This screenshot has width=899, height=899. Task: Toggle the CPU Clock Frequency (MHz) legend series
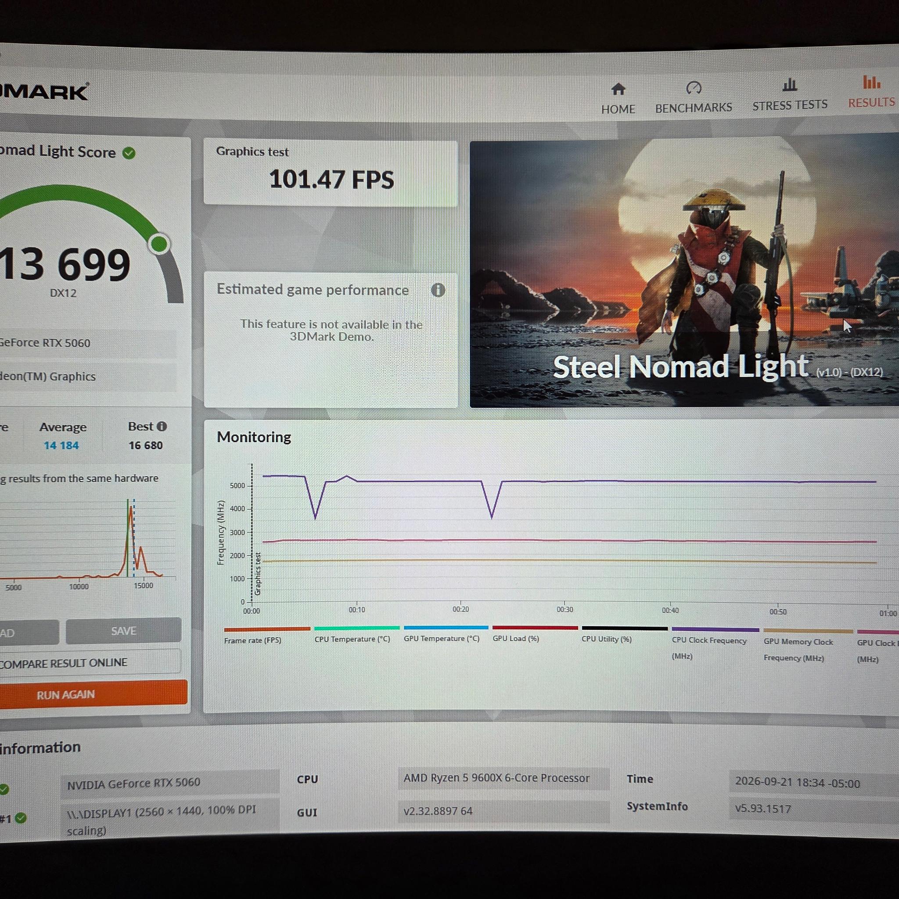tap(715, 643)
